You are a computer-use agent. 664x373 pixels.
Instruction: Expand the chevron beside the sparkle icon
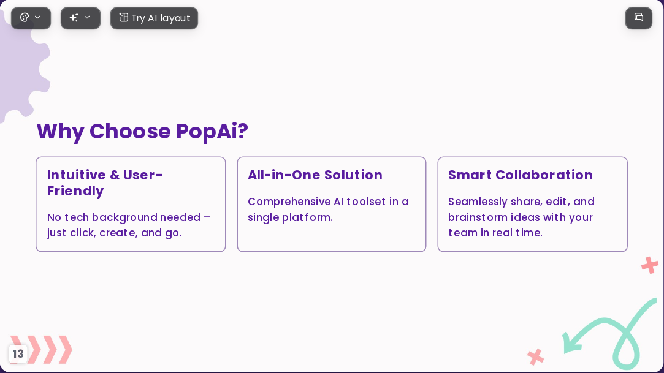(x=87, y=17)
